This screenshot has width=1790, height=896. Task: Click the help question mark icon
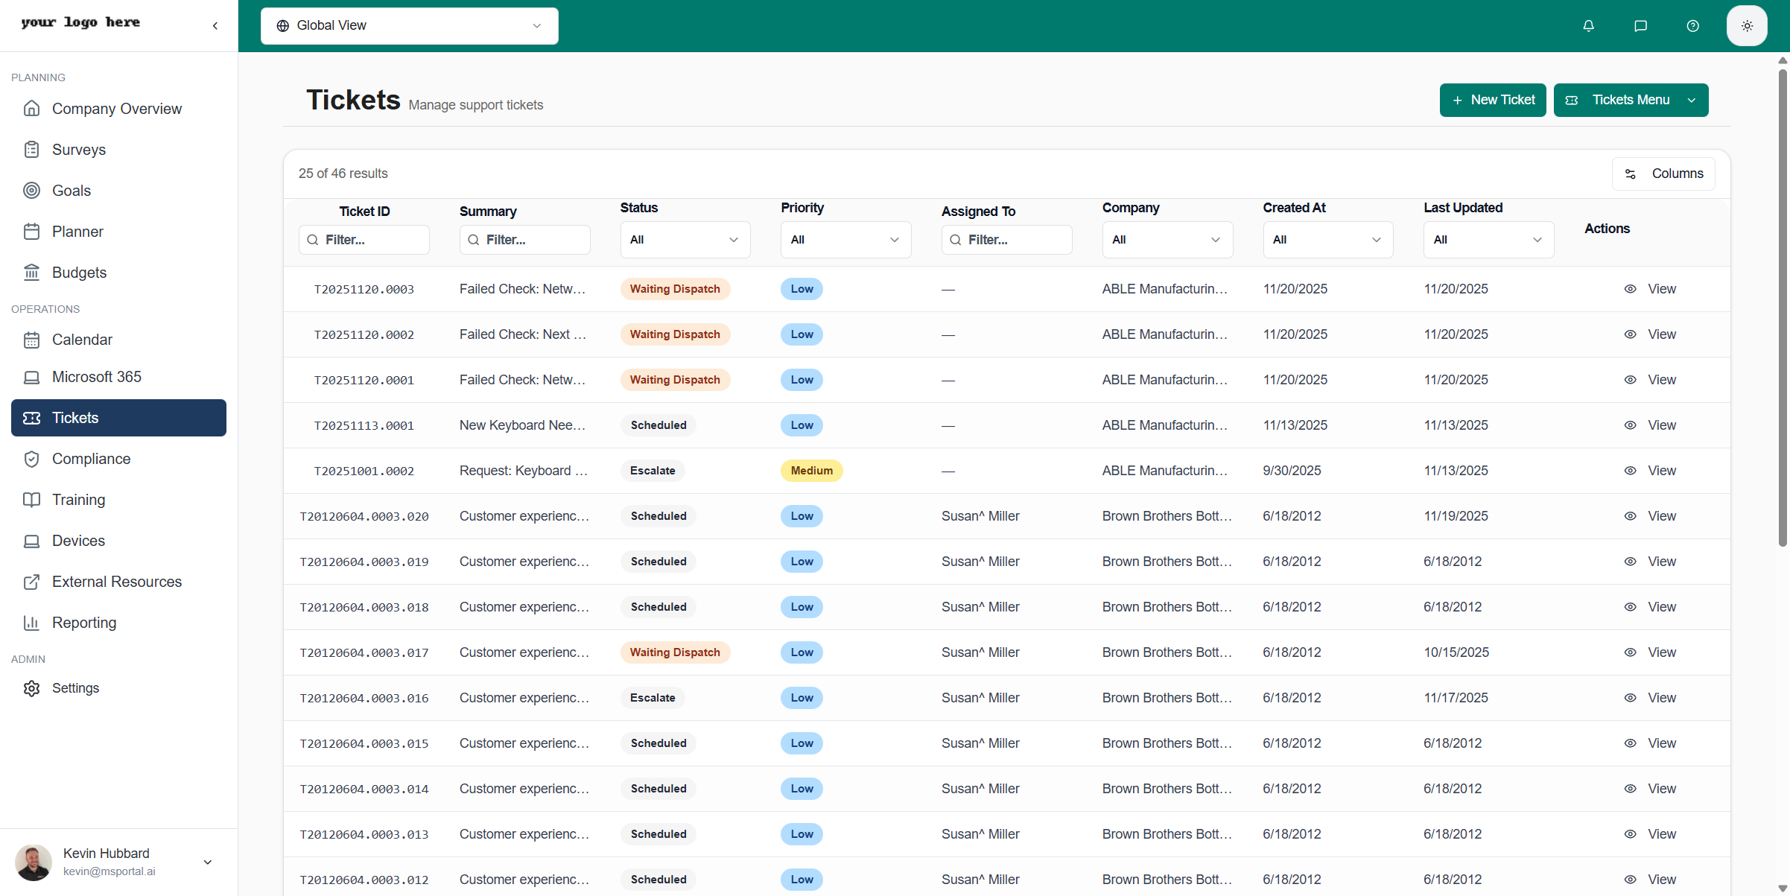(1692, 26)
